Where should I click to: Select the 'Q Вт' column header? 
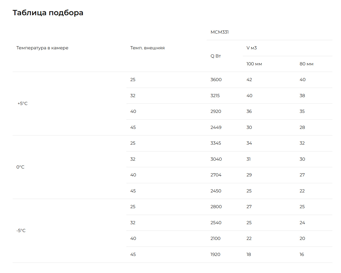(216, 56)
